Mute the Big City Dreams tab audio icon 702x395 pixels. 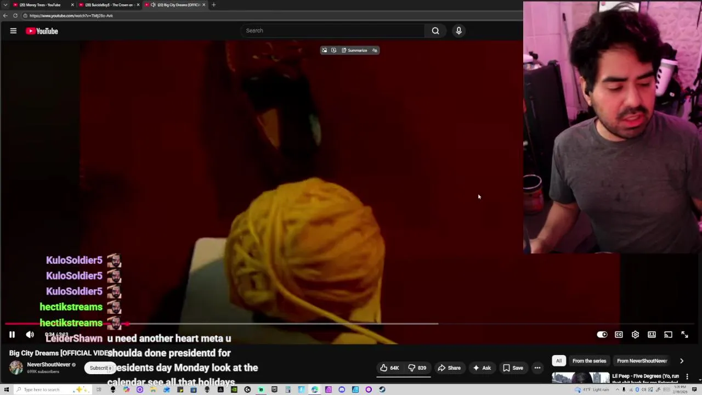click(153, 5)
